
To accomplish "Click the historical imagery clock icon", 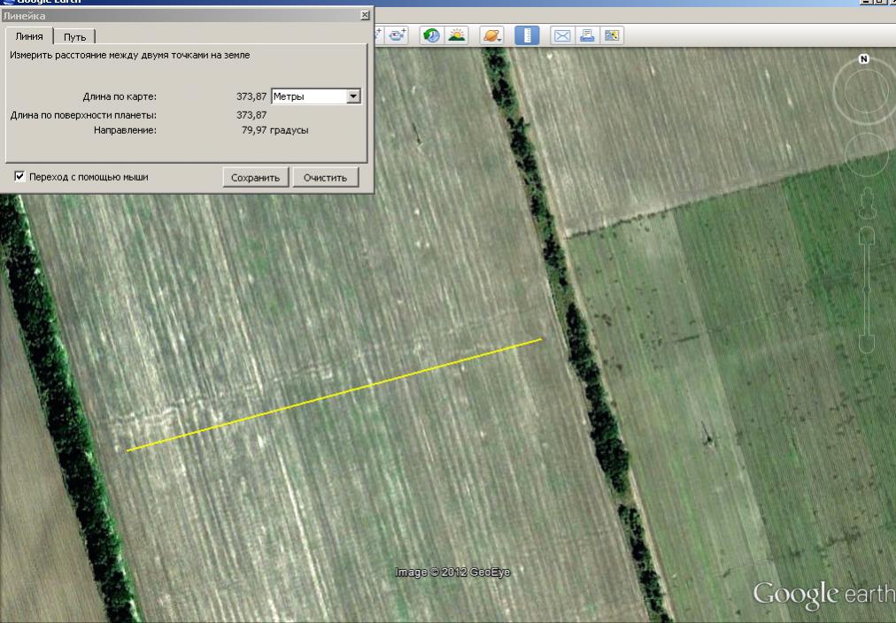I will click(x=431, y=35).
